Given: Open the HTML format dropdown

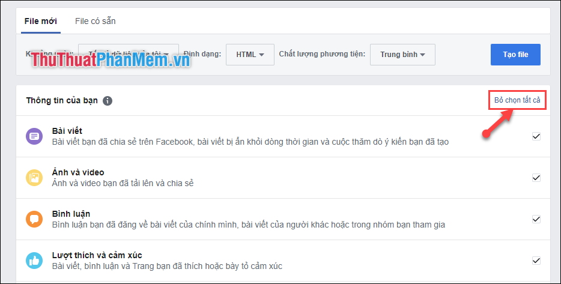Looking at the screenshot, I should coord(250,55).
